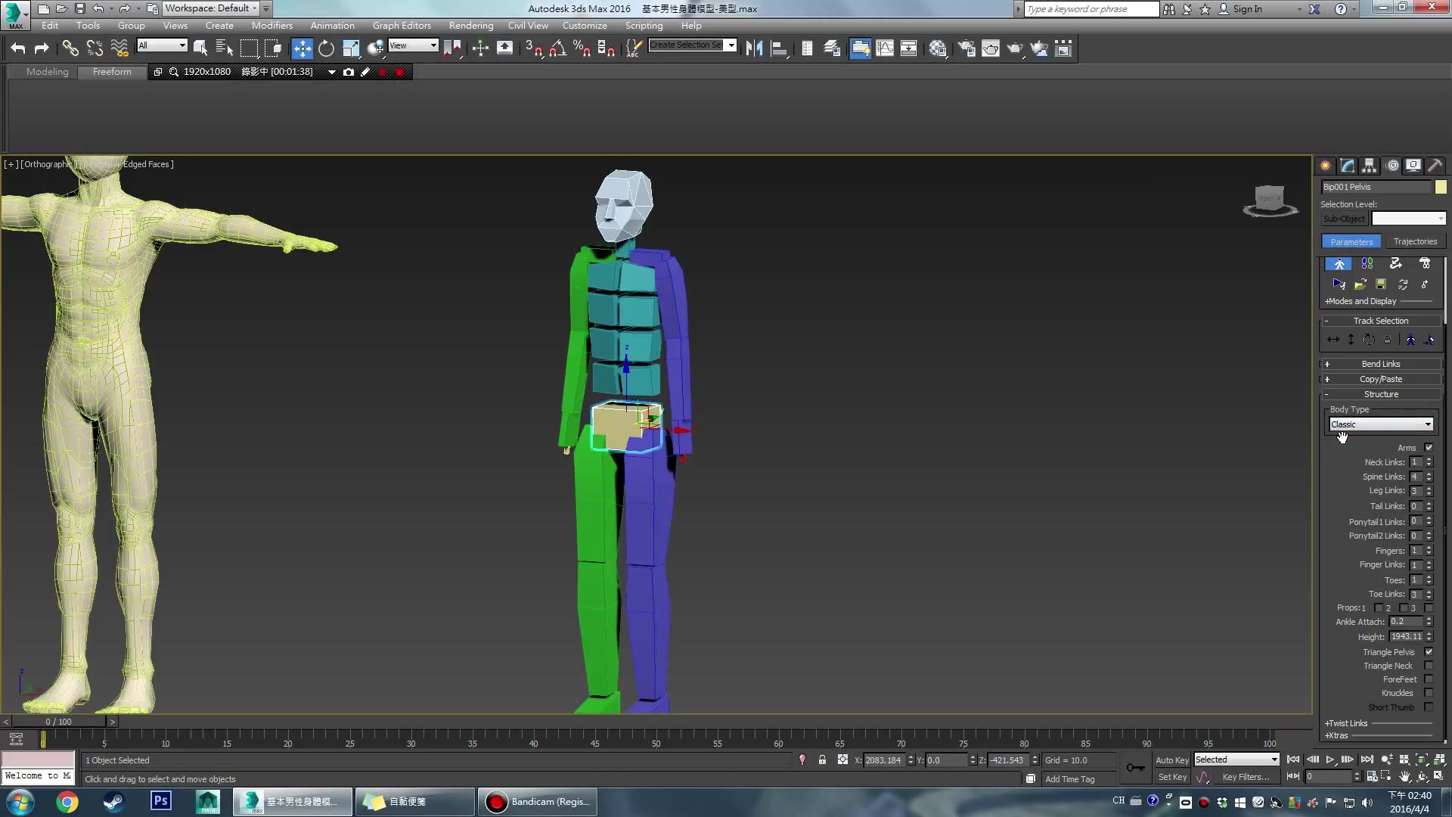Click the Auto Key button
This screenshot has width=1452, height=817.
point(1171,760)
